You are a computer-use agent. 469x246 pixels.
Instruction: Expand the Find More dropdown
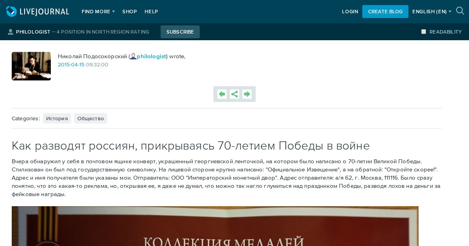(98, 12)
